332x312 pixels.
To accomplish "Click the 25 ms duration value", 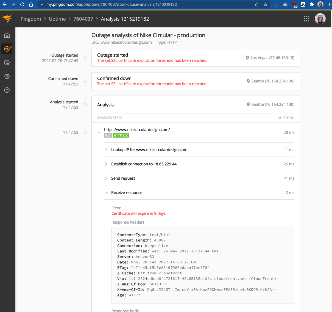I will (289, 164).
